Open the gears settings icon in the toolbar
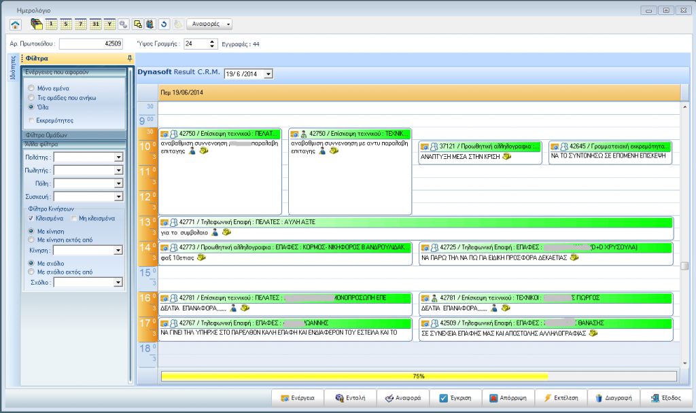The height and width of the screenshot is (413, 696). (124, 24)
